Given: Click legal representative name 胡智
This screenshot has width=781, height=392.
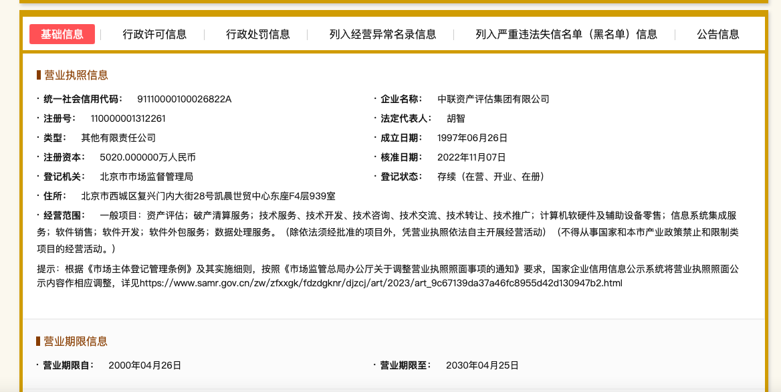Looking at the screenshot, I should coord(456,118).
